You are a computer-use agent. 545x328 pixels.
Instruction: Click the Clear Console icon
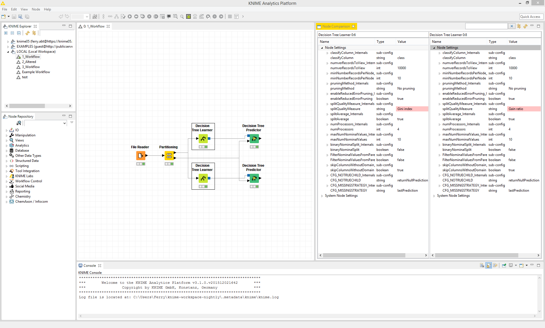[x=482, y=266]
